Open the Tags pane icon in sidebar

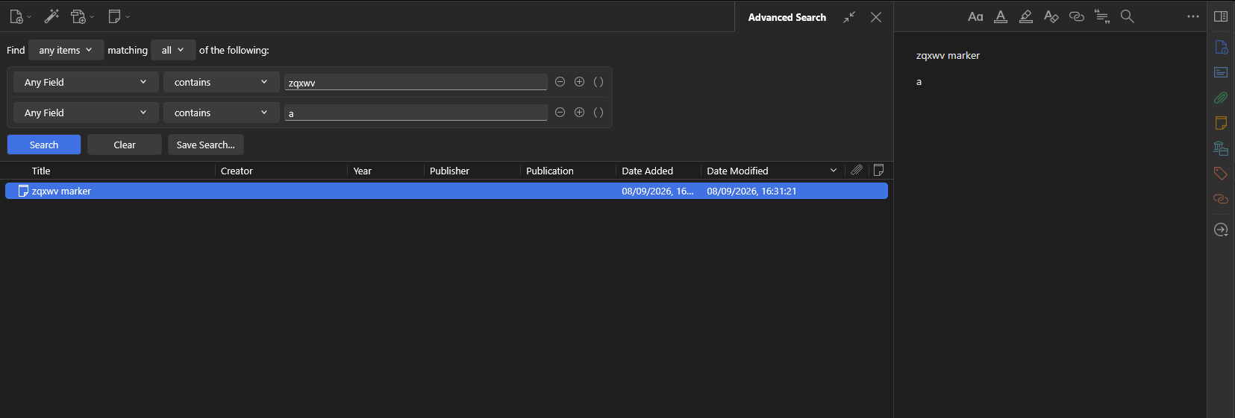(1221, 174)
